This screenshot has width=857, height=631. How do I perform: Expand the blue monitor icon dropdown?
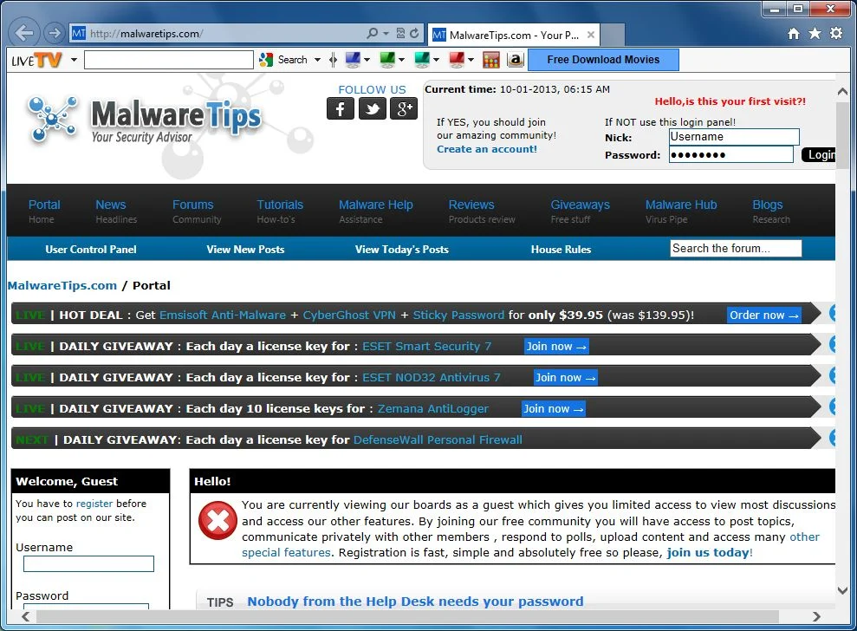(x=367, y=60)
